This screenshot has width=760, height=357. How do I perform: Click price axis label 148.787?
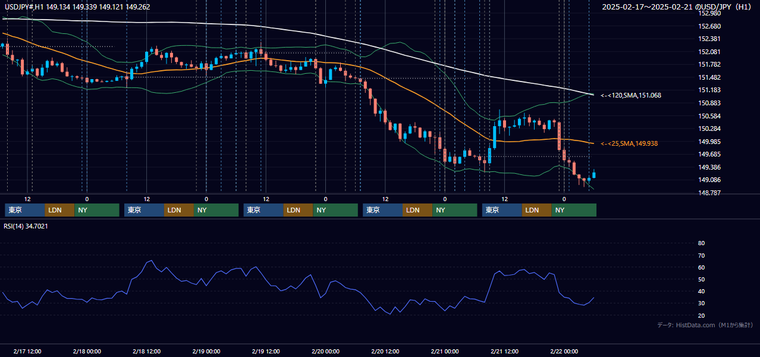(x=709, y=193)
